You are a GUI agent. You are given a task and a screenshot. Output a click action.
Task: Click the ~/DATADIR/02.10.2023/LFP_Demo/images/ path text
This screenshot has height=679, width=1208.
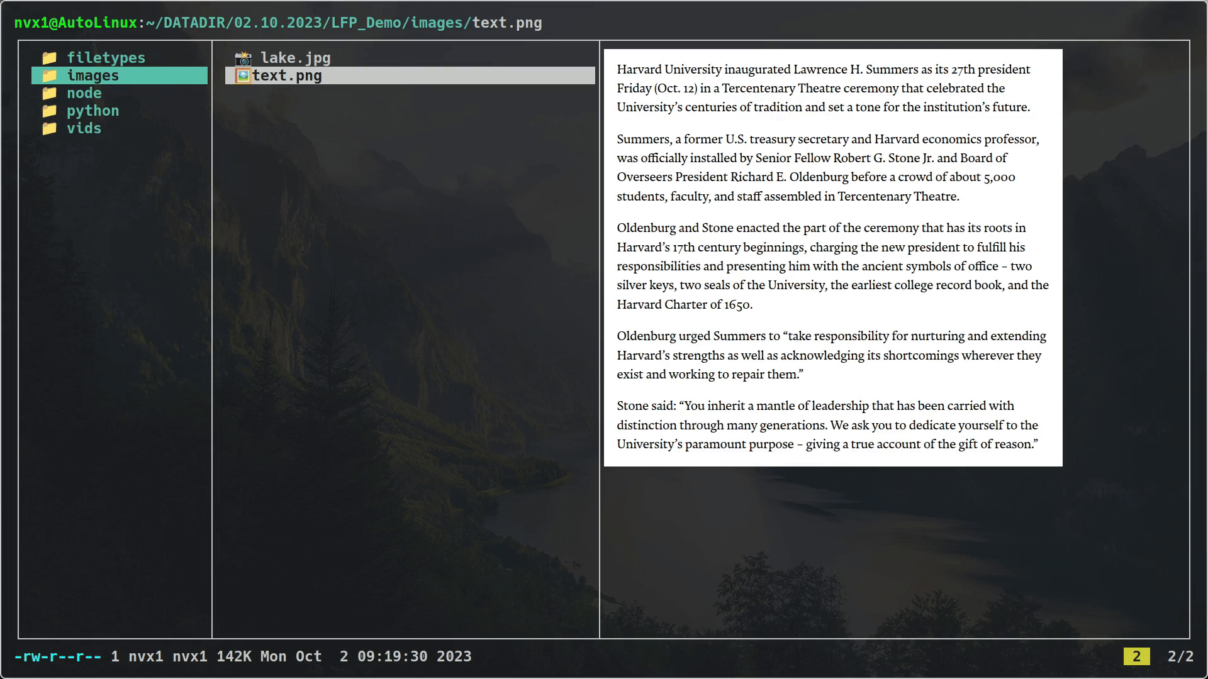point(309,23)
